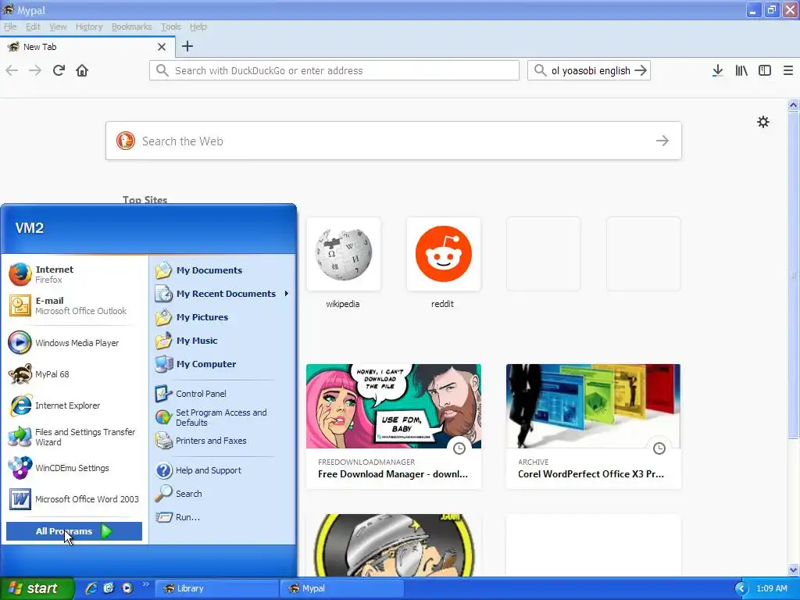Image resolution: width=800 pixels, height=600 pixels.
Task: Launch MyPal 68 from Start menu
Action: click(x=74, y=374)
